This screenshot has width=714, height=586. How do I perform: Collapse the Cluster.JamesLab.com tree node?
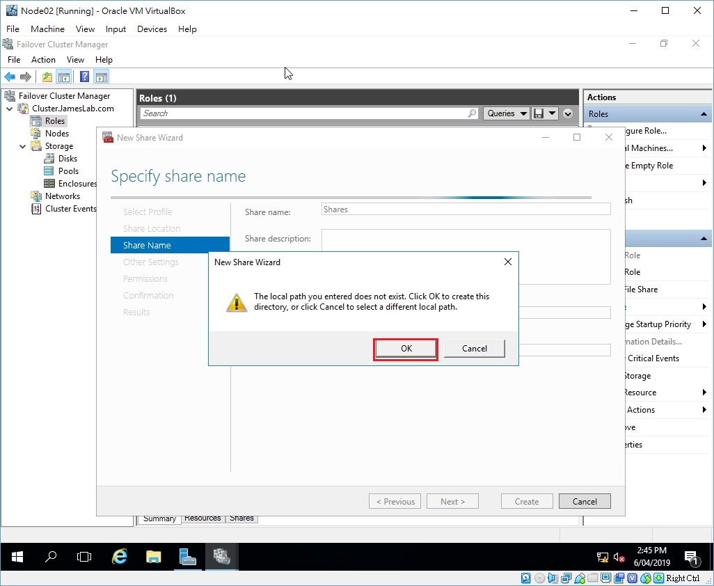coord(9,108)
